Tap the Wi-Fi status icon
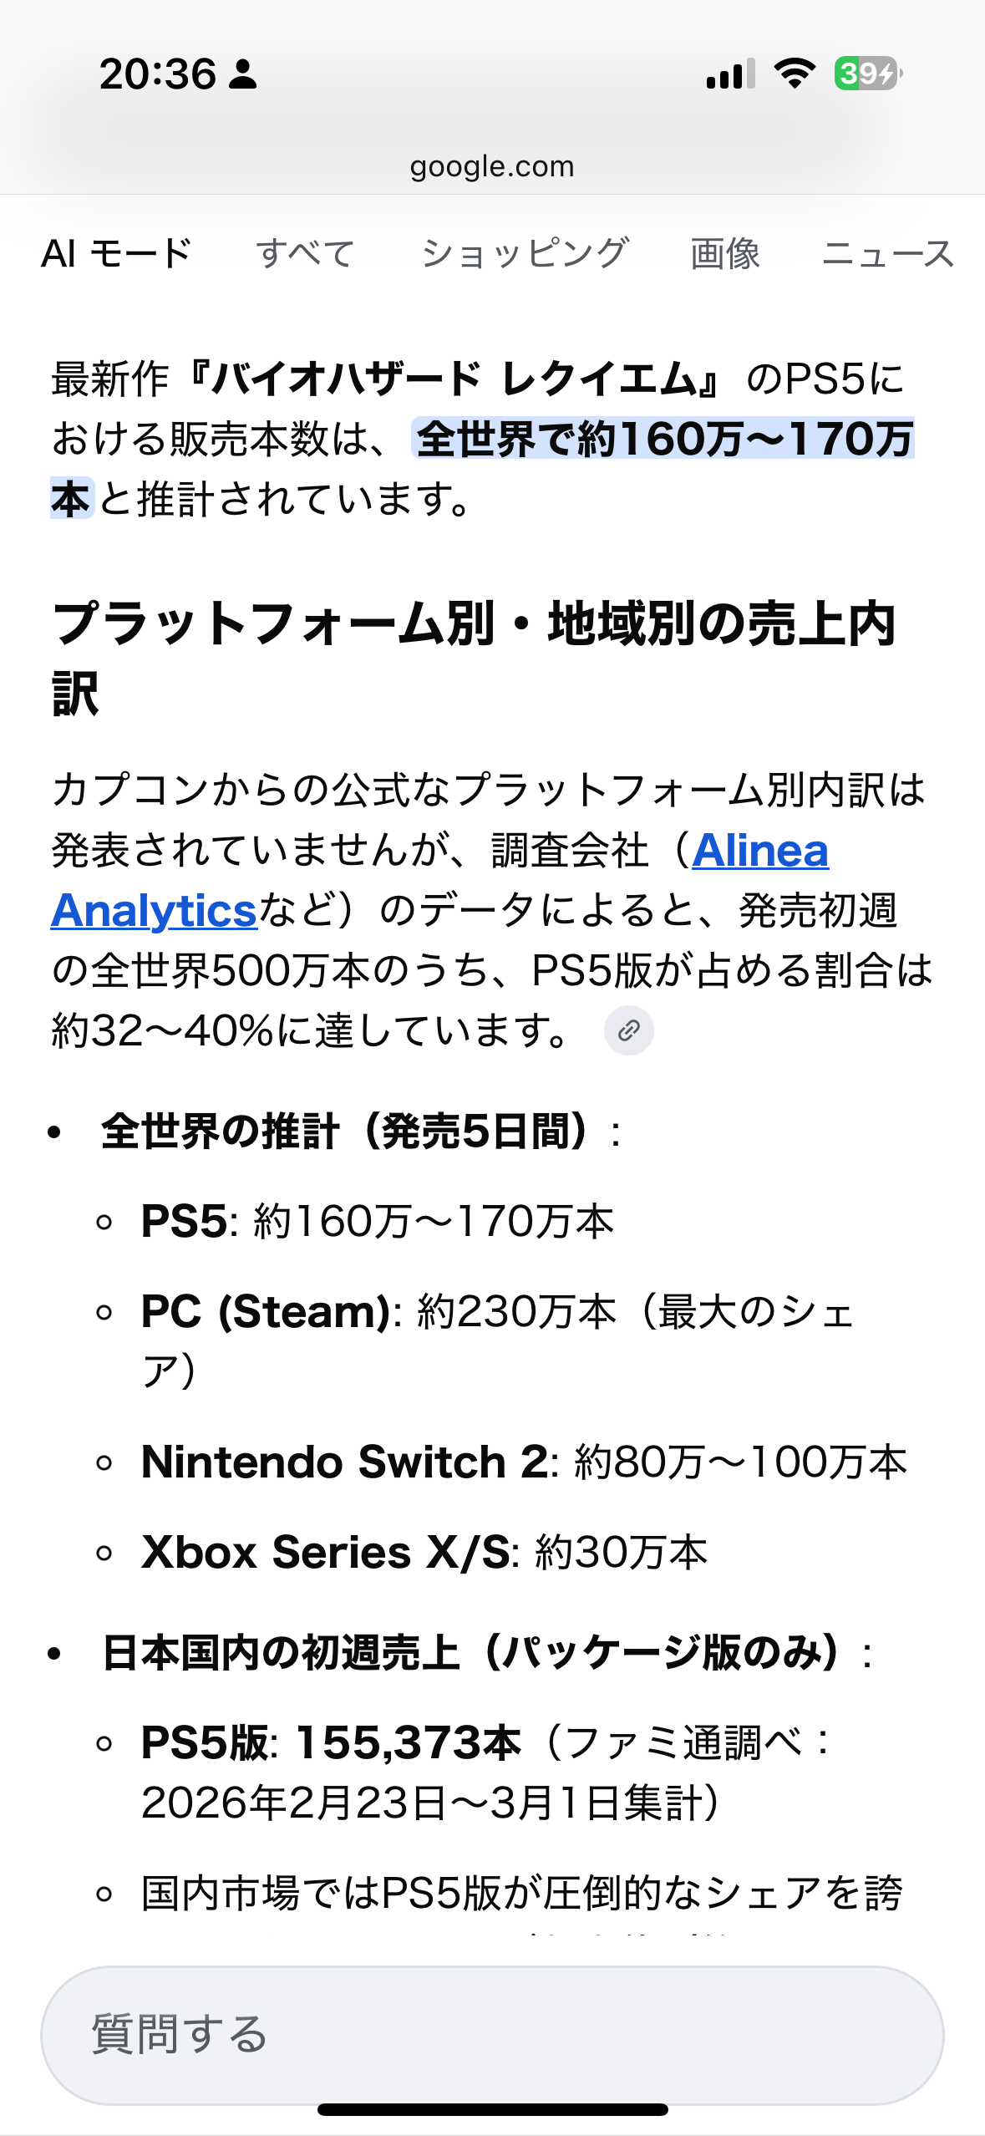 [795, 74]
